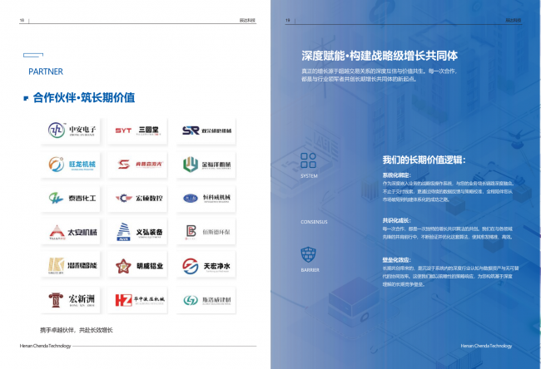This screenshot has width=541, height=369.
Task: Click the CONSENSUS label
Action: 314,222
